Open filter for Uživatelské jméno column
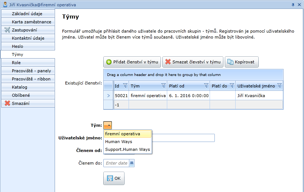Viewport: 304px width, 192px height. tap(279, 86)
